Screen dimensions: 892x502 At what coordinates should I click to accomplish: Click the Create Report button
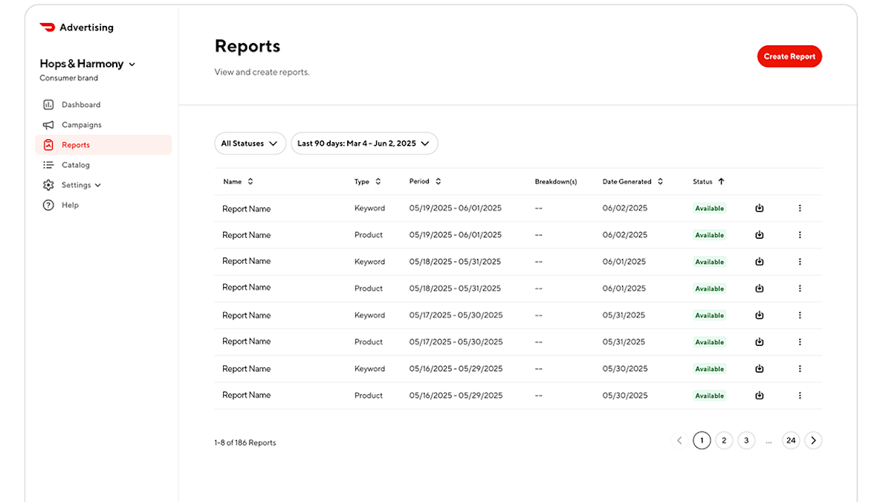[789, 56]
